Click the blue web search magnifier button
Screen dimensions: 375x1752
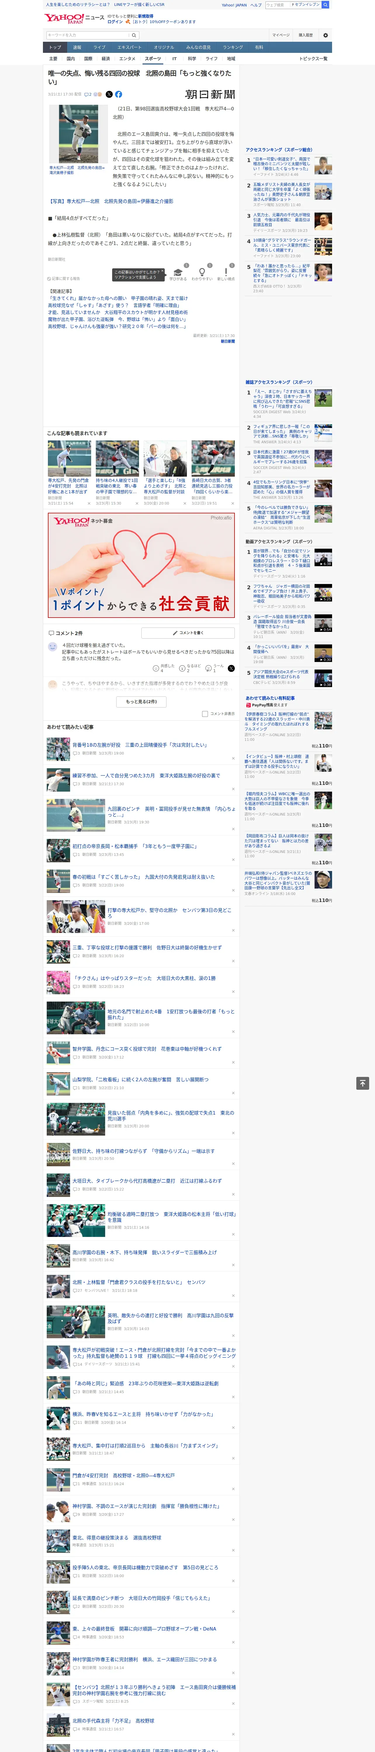[325, 5]
